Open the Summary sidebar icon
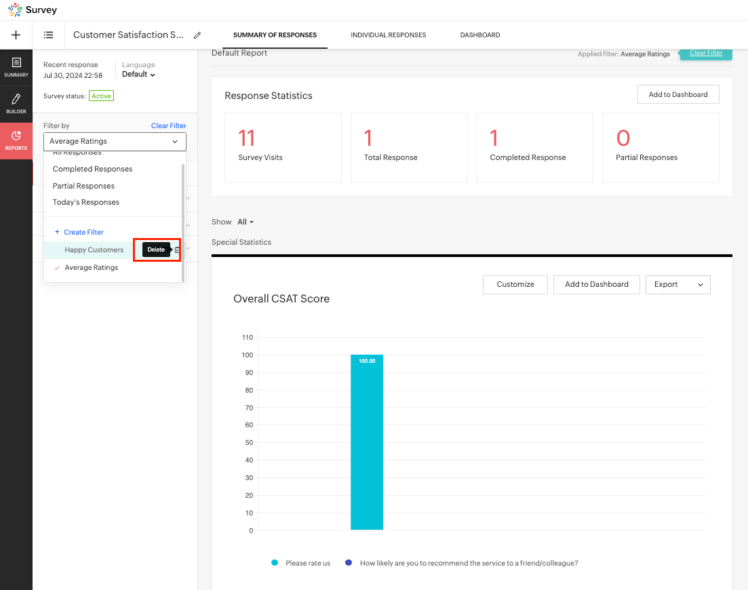This screenshot has height=590, width=748. (x=16, y=66)
